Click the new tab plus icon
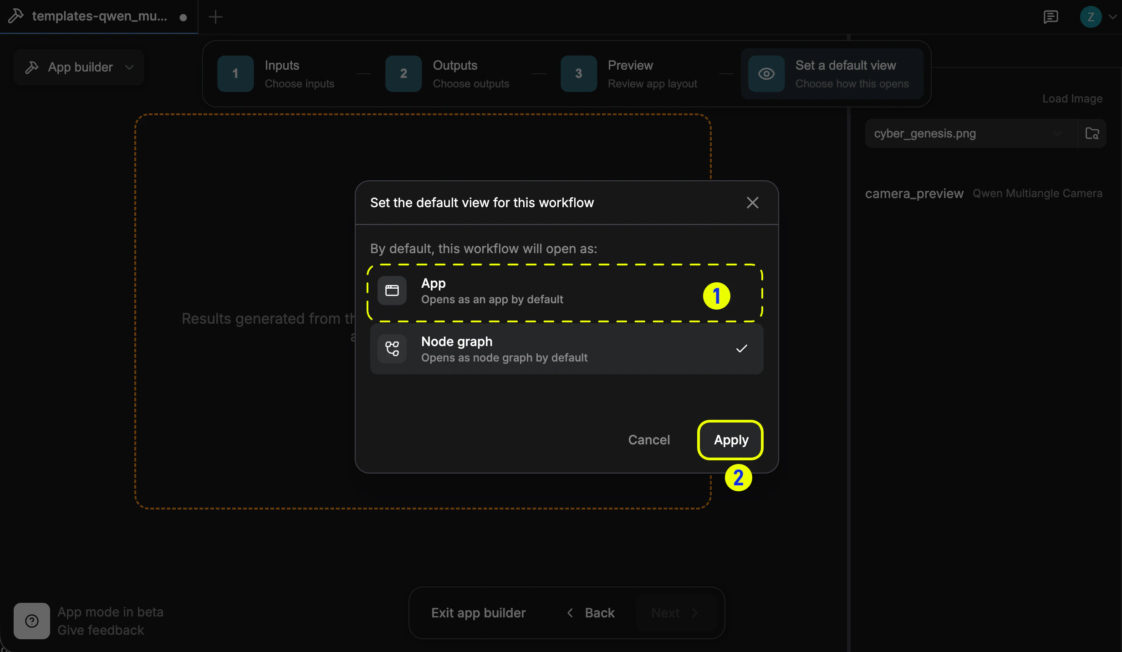This screenshot has height=652, width=1122. [x=214, y=17]
